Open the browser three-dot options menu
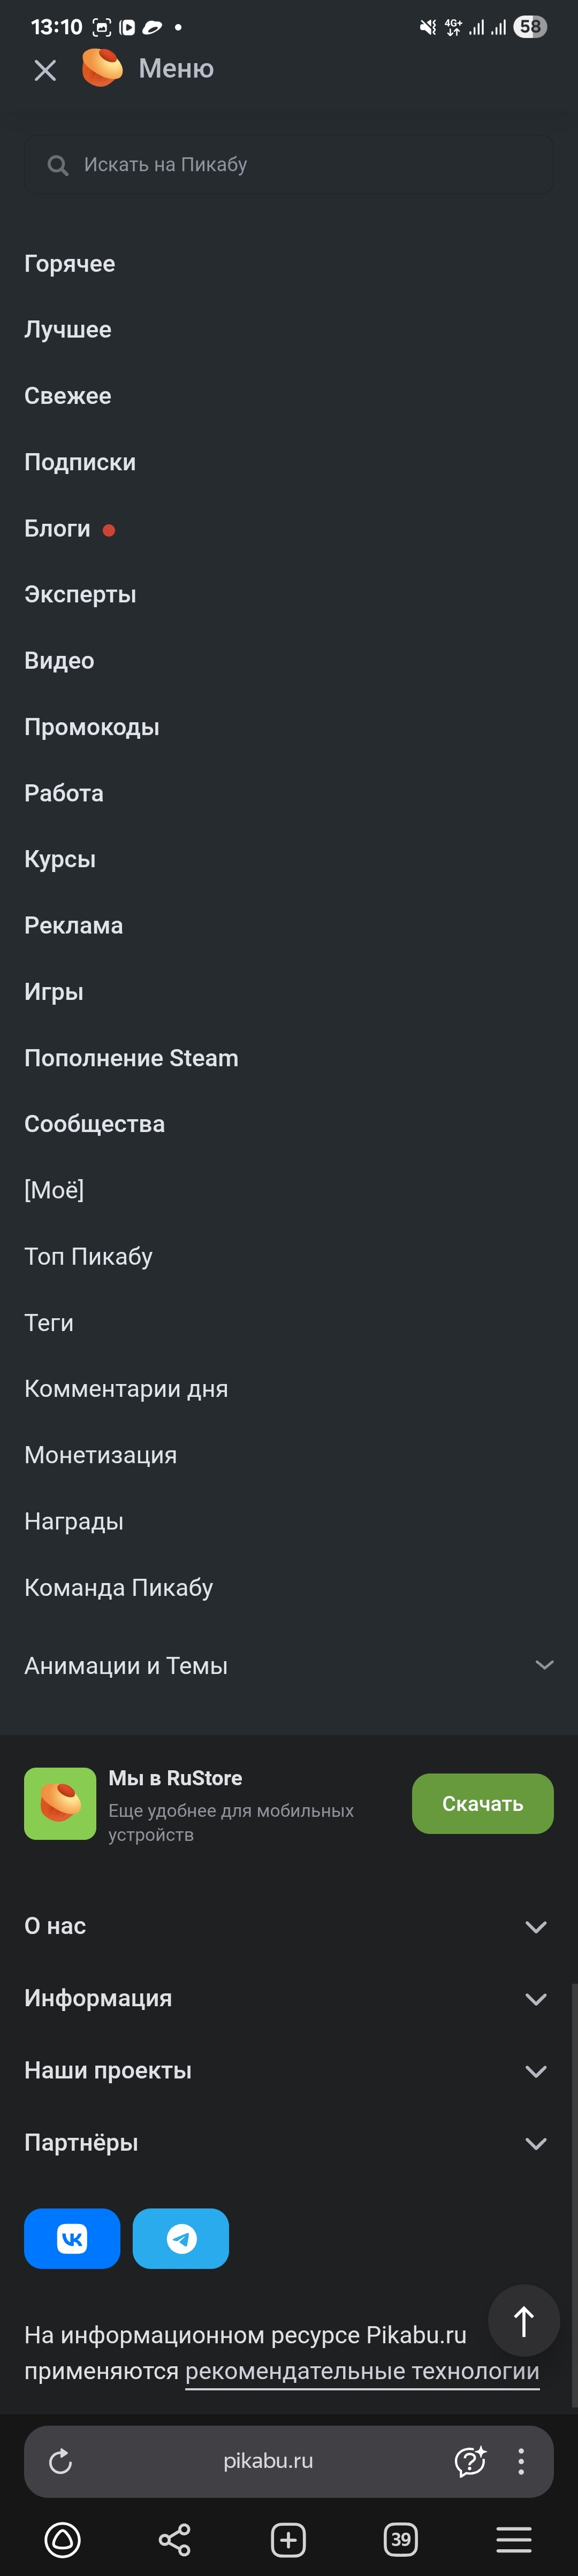Screen dimensions: 578x2576 521,2461
